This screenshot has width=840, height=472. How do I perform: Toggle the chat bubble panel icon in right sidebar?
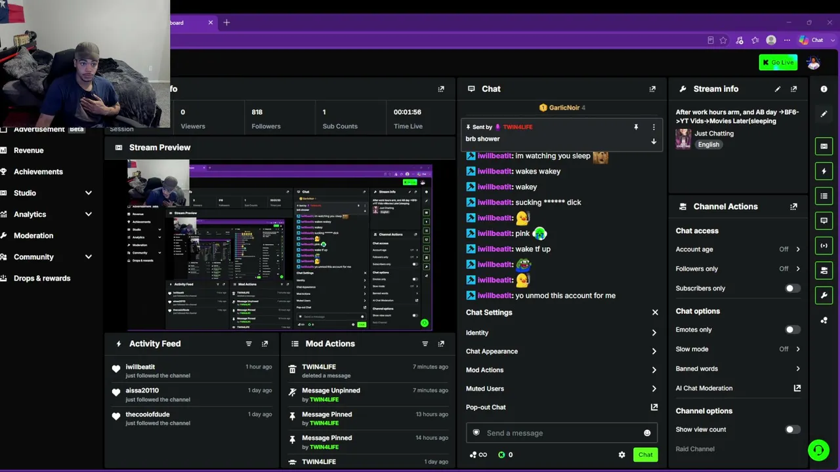[x=824, y=221]
